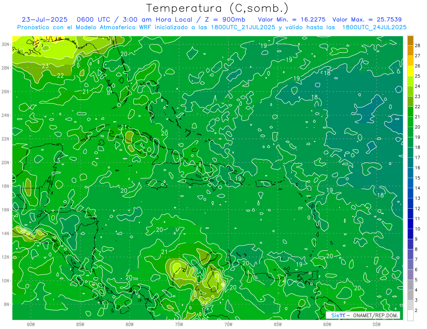Click the color scale label "9"
Screen dimensions: 427x329
pyautogui.click(x=416, y=239)
